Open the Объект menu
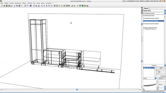The image size is (166, 93). [x=24, y=3]
